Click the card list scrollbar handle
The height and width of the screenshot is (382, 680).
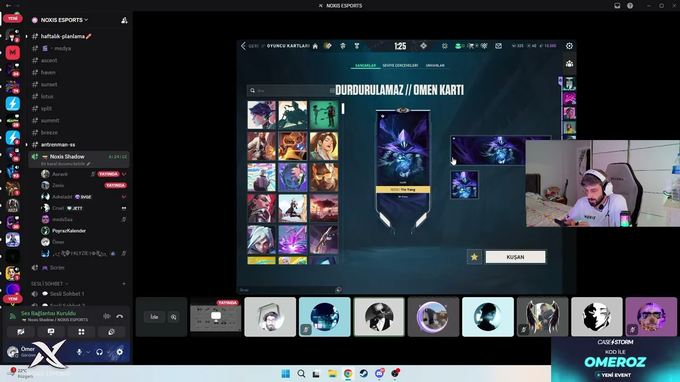(343, 109)
